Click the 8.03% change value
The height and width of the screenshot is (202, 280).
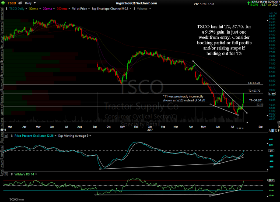[x=254, y=5]
